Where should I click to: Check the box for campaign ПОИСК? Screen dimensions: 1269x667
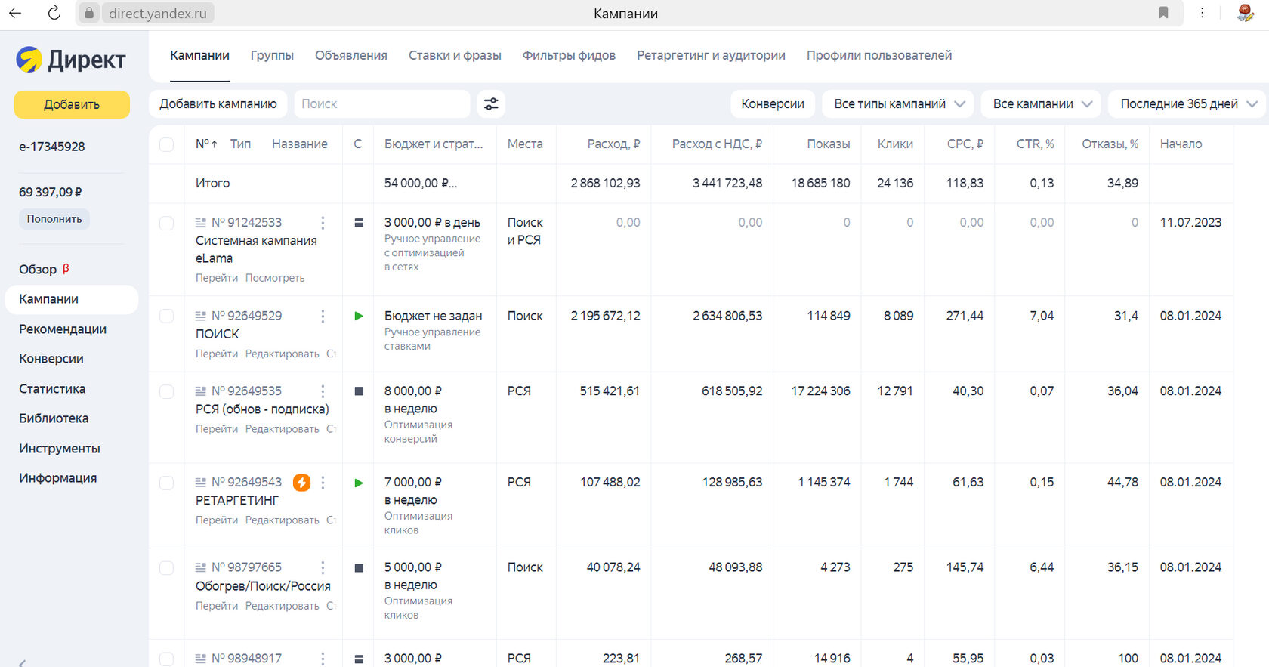(167, 317)
